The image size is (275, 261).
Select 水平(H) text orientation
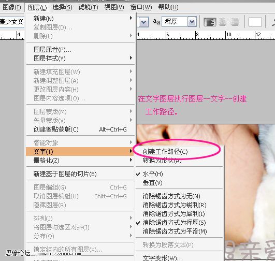(153, 174)
